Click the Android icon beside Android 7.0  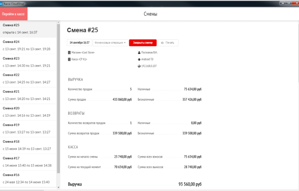pyautogui.click(x=139, y=59)
